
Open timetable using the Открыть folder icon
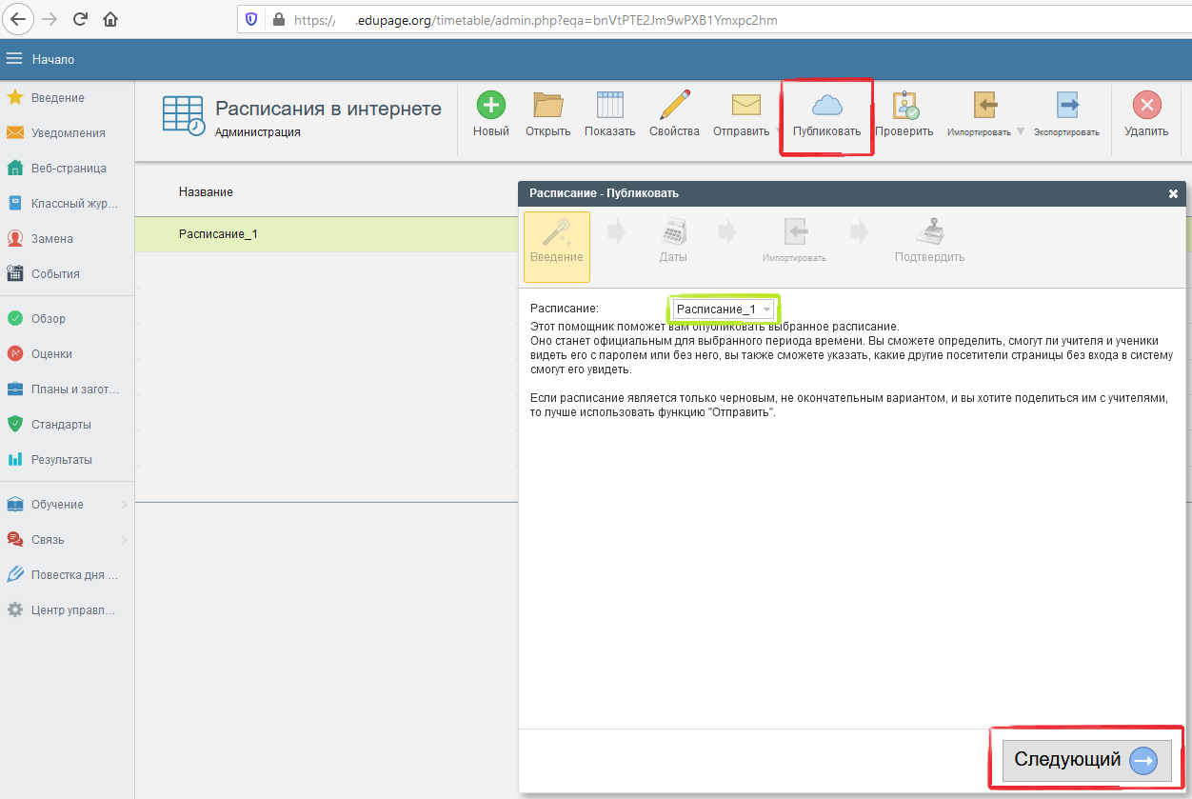[547, 106]
